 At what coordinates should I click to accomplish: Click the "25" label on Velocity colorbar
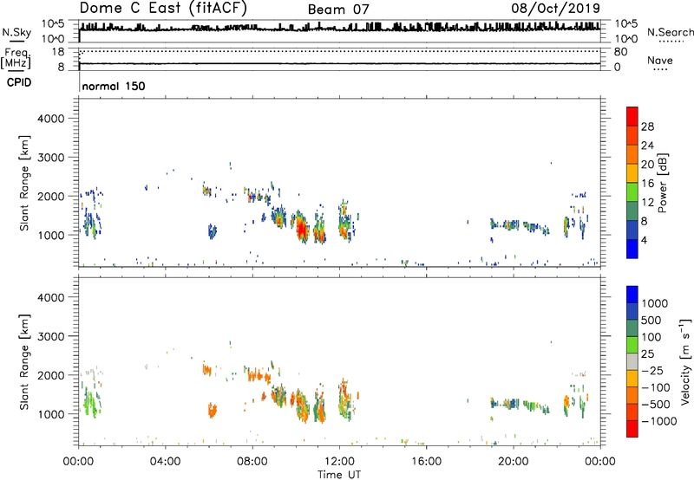[x=647, y=354]
